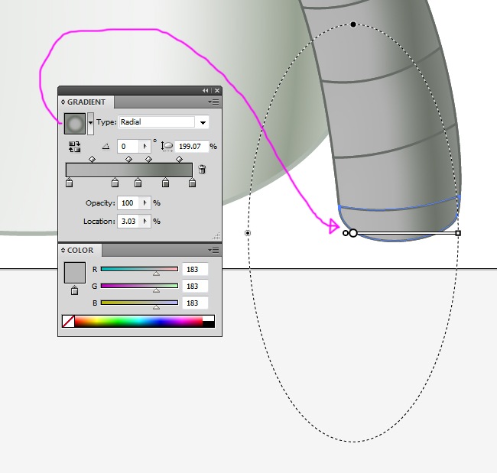Click the small focal point circle on annotator
The height and width of the screenshot is (473, 497).
[346, 233]
